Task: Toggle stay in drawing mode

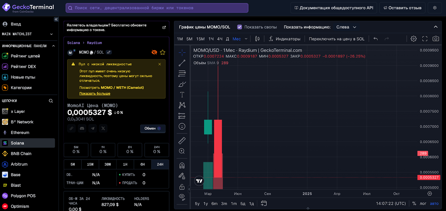Action: [182, 176]
